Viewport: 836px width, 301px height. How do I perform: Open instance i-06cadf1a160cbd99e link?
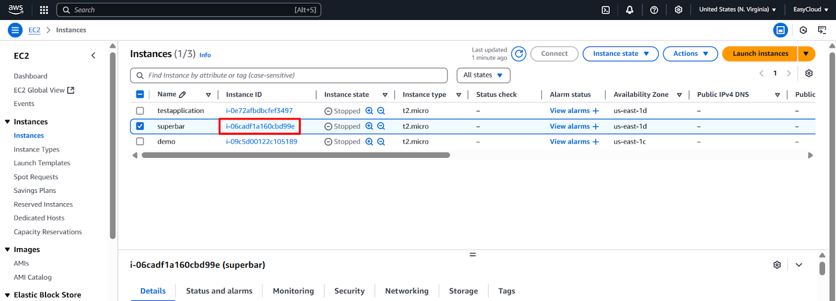point(260,126)
